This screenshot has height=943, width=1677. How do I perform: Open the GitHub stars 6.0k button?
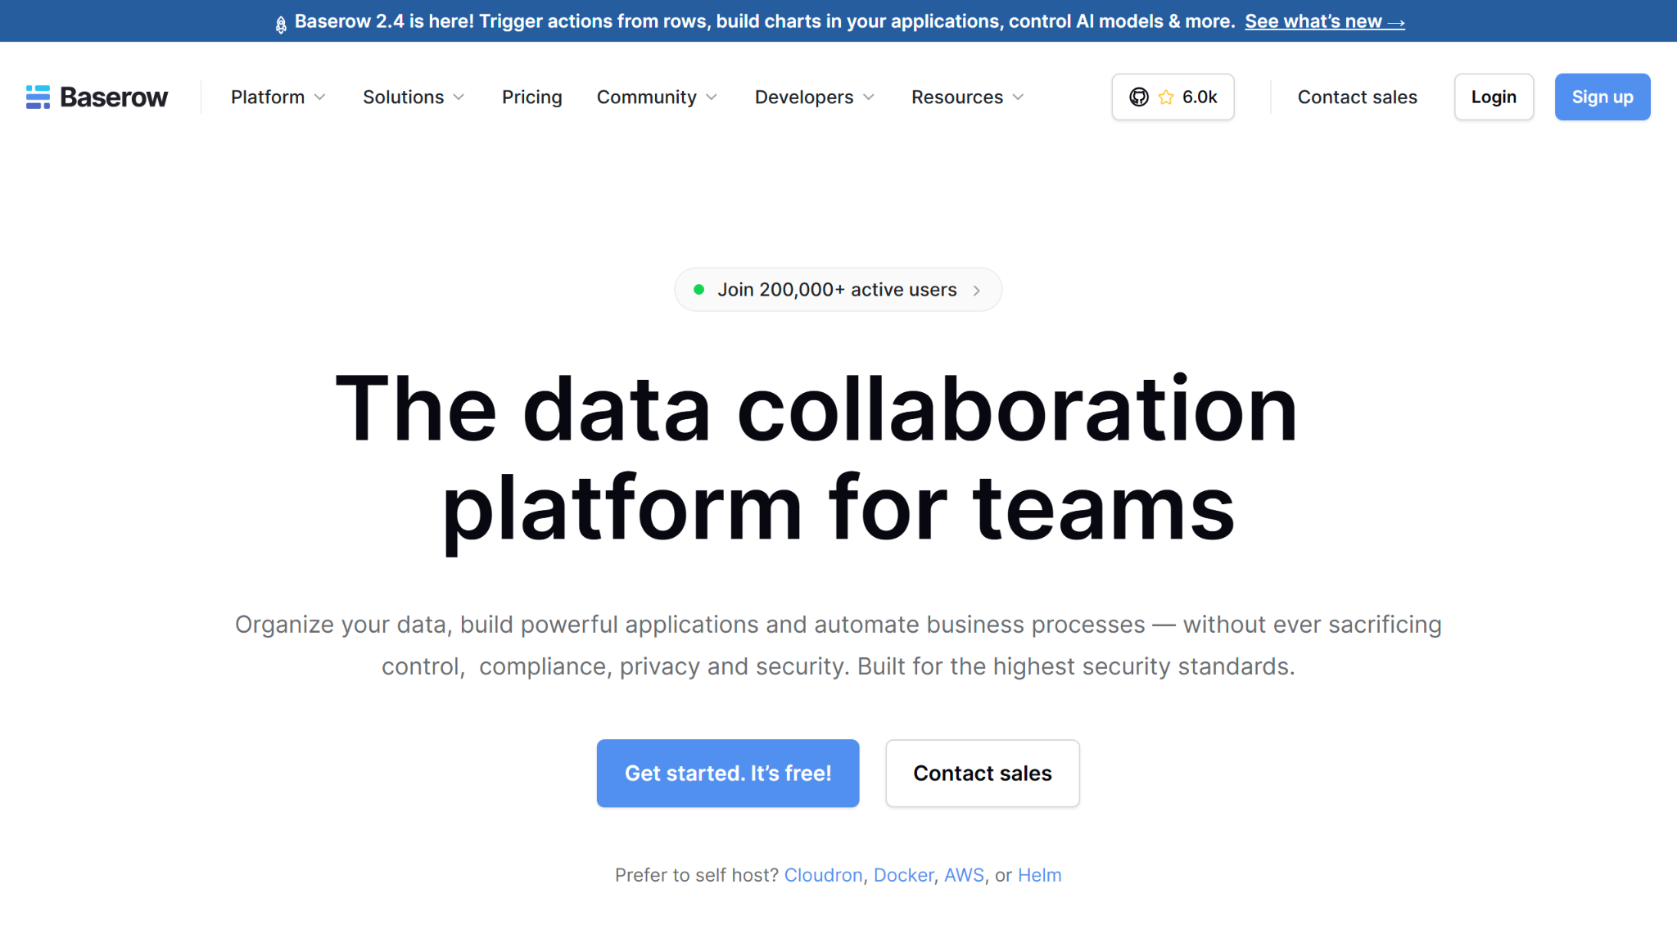(1173, 97)
